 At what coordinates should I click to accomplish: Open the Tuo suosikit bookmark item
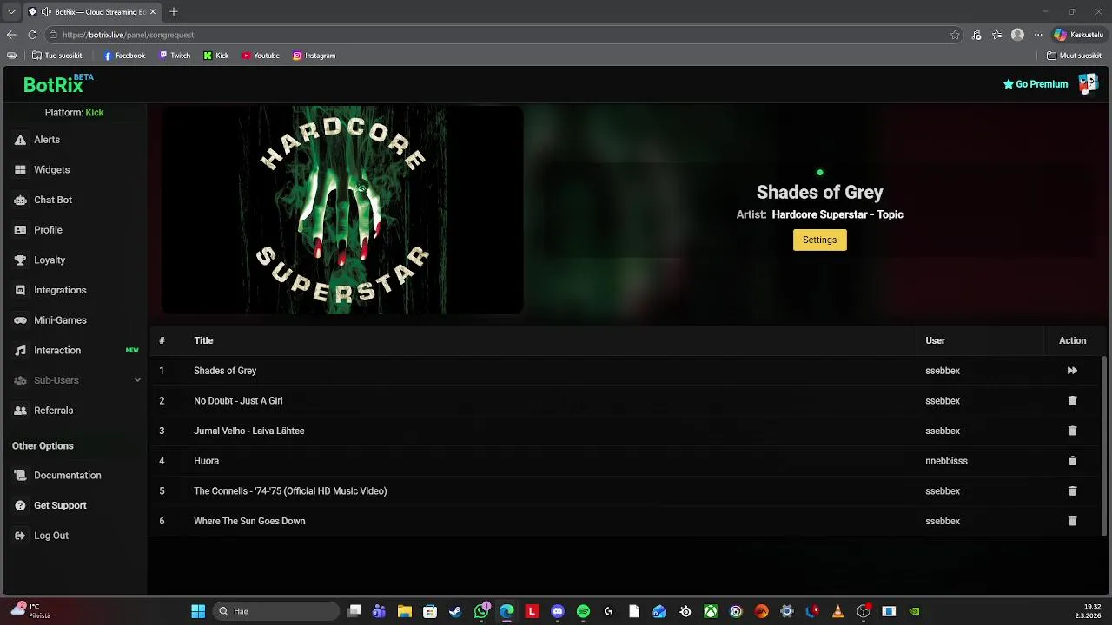(57, 56)
